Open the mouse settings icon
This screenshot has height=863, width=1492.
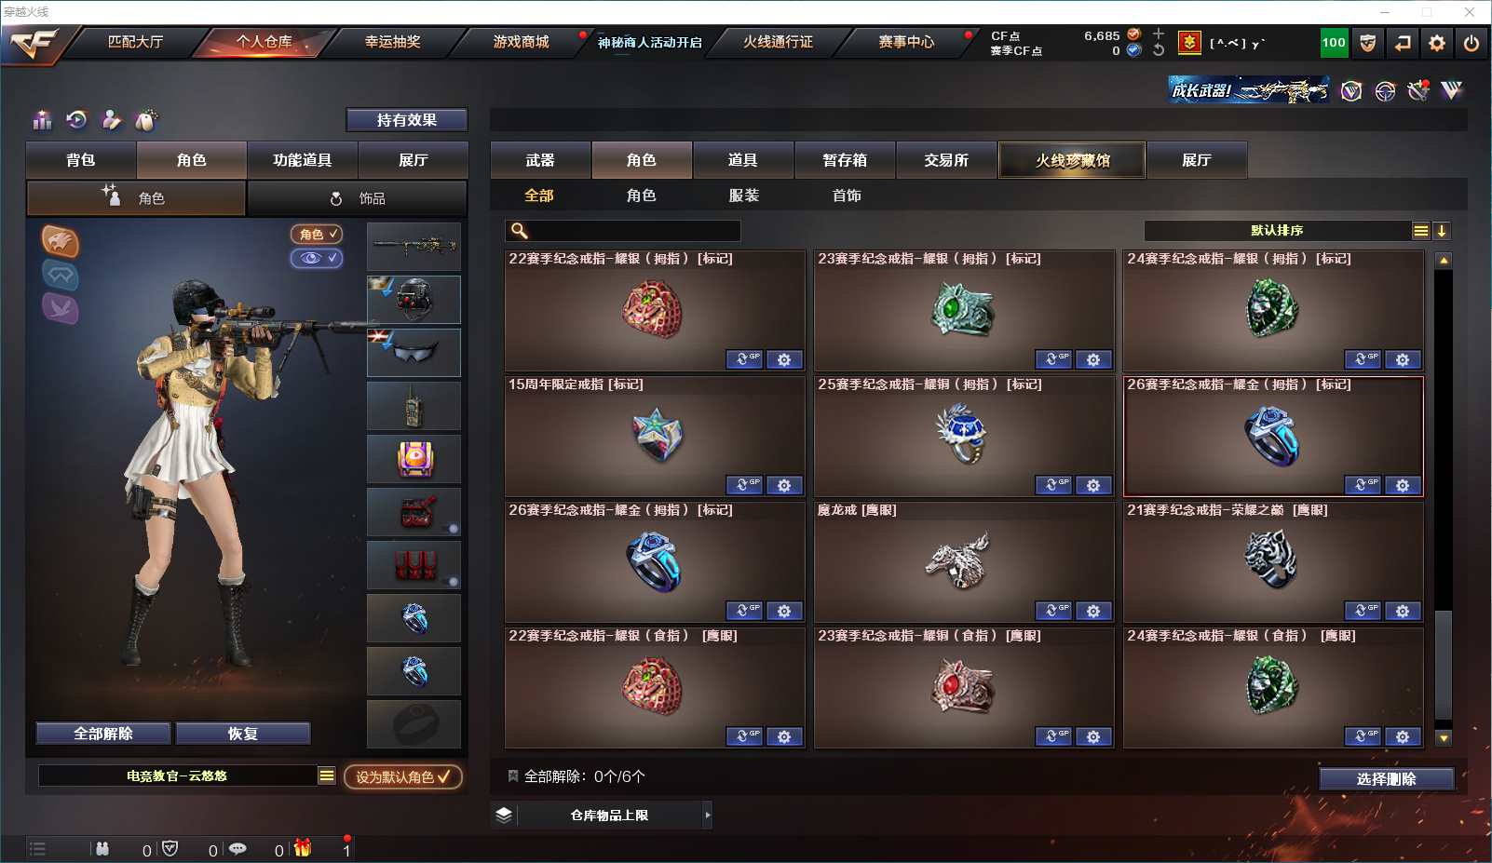pos(146,120)
